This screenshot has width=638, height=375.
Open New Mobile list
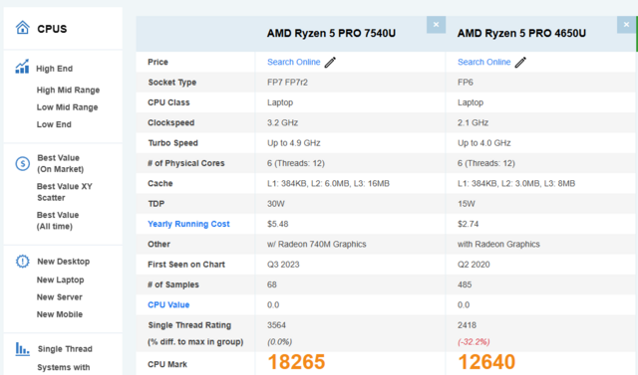point(60,314)
